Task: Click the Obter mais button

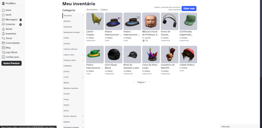Action: click(x=189, y=8)
